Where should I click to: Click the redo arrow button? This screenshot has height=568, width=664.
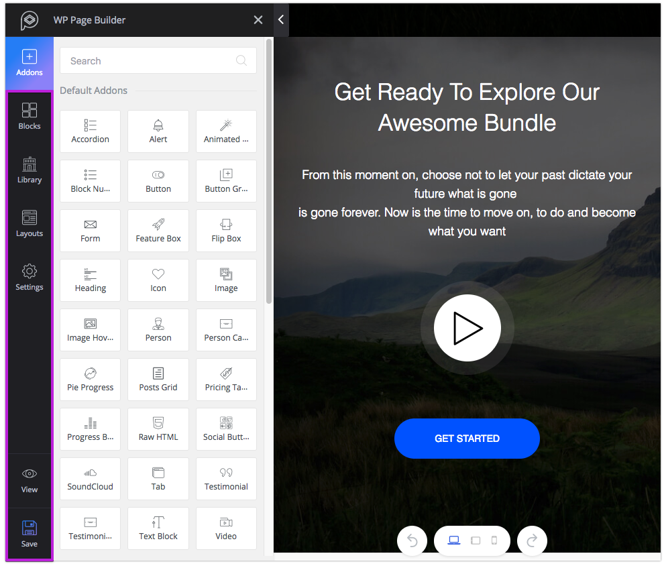[x=532, y=541]
